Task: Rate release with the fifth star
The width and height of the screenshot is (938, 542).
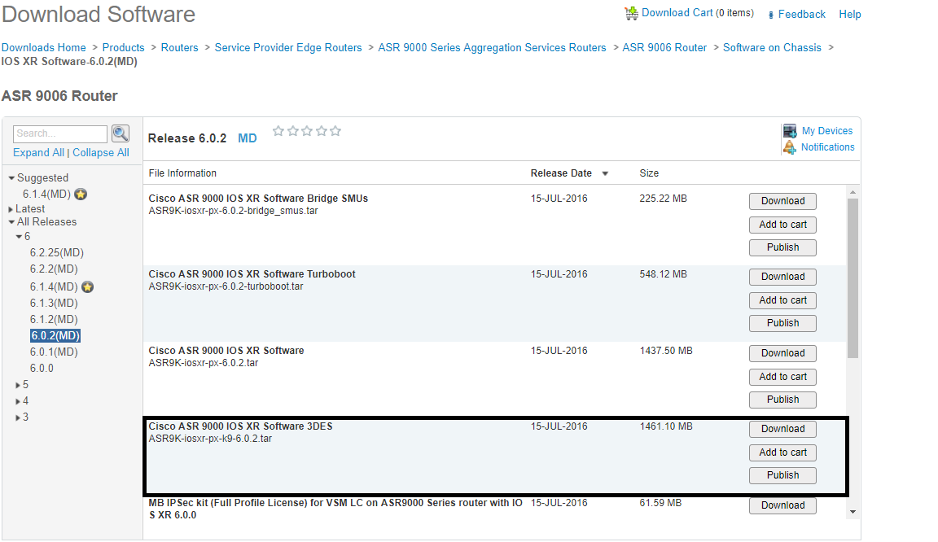Action: click(335, 131)
